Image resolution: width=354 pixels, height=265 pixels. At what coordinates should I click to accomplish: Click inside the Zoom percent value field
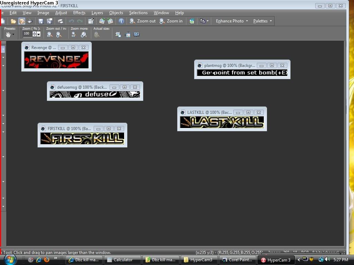pos(27,34)
